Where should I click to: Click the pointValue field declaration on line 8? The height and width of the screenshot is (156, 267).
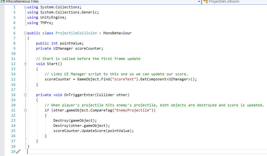tap(71, 44)
